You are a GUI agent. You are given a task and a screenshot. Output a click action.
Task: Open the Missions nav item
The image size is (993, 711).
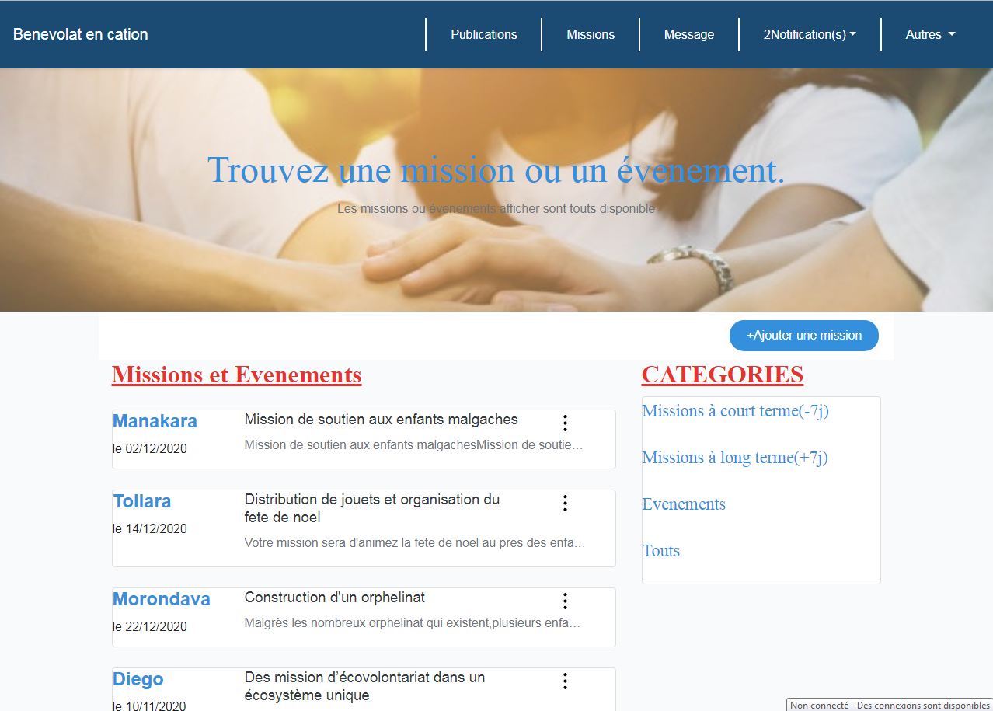click(x=591, y=34)
